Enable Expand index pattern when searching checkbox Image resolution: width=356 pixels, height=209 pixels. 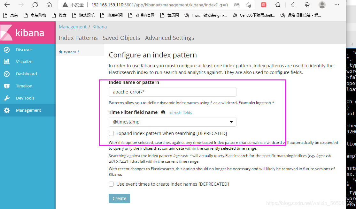[111, 133]
